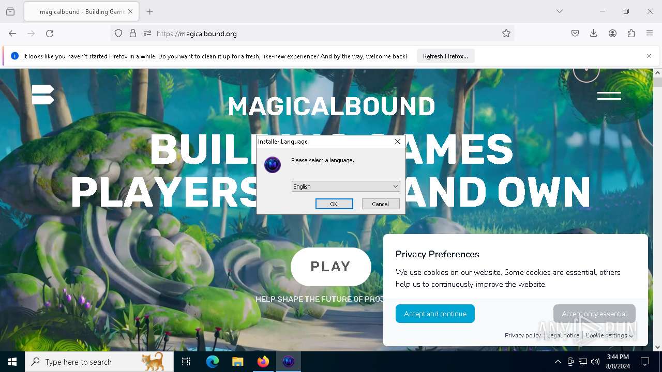The image size is (662, 372).
Task: Click the Magicalbound site logo icon
Action: (x=43, y=95)
